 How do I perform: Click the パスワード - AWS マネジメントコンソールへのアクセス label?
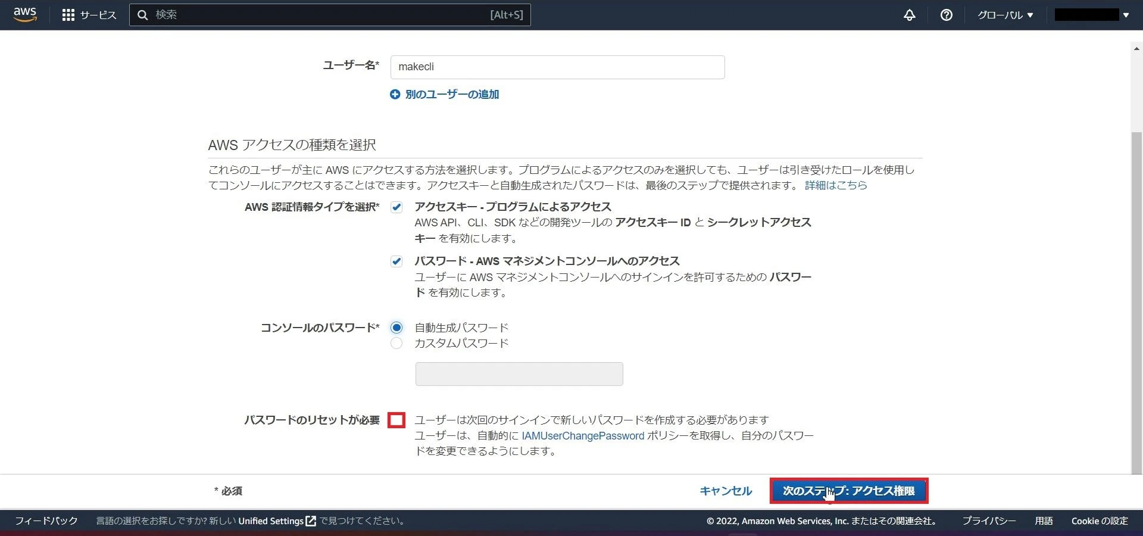pos(547,261)
